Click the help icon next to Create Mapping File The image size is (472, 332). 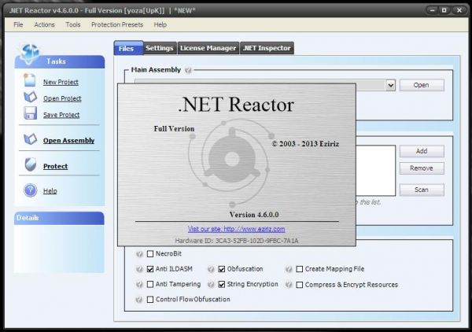pyautogui.click(x=289, y=269)
